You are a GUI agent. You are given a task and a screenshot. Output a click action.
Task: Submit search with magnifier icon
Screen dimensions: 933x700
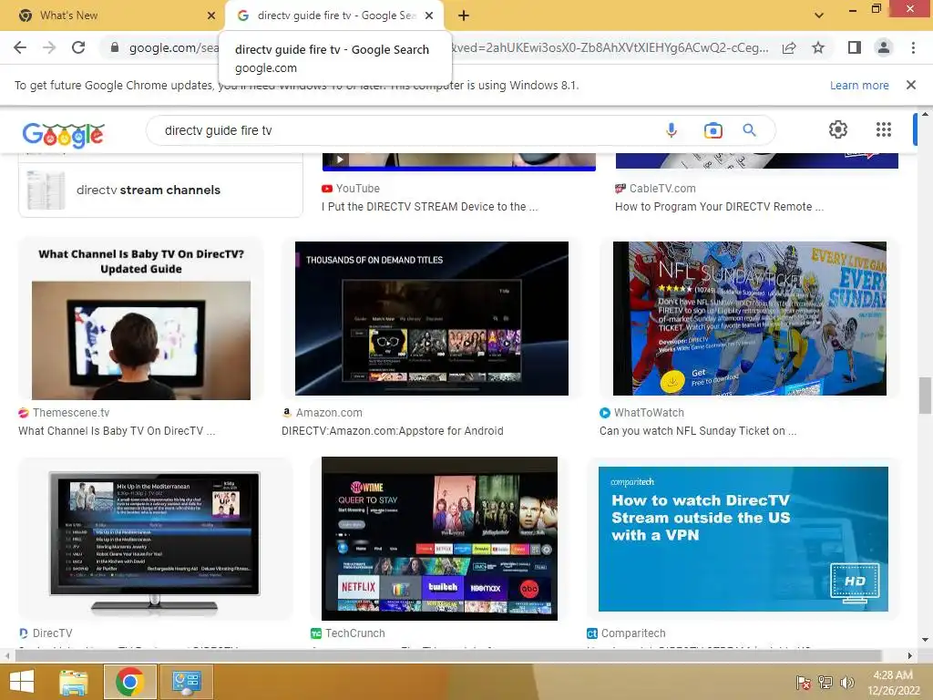point(749,129)
